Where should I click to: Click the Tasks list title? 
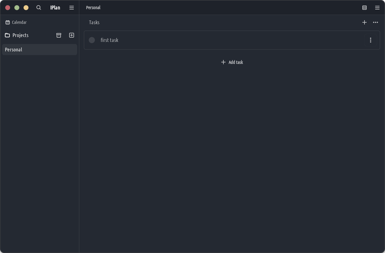point(94,22)
